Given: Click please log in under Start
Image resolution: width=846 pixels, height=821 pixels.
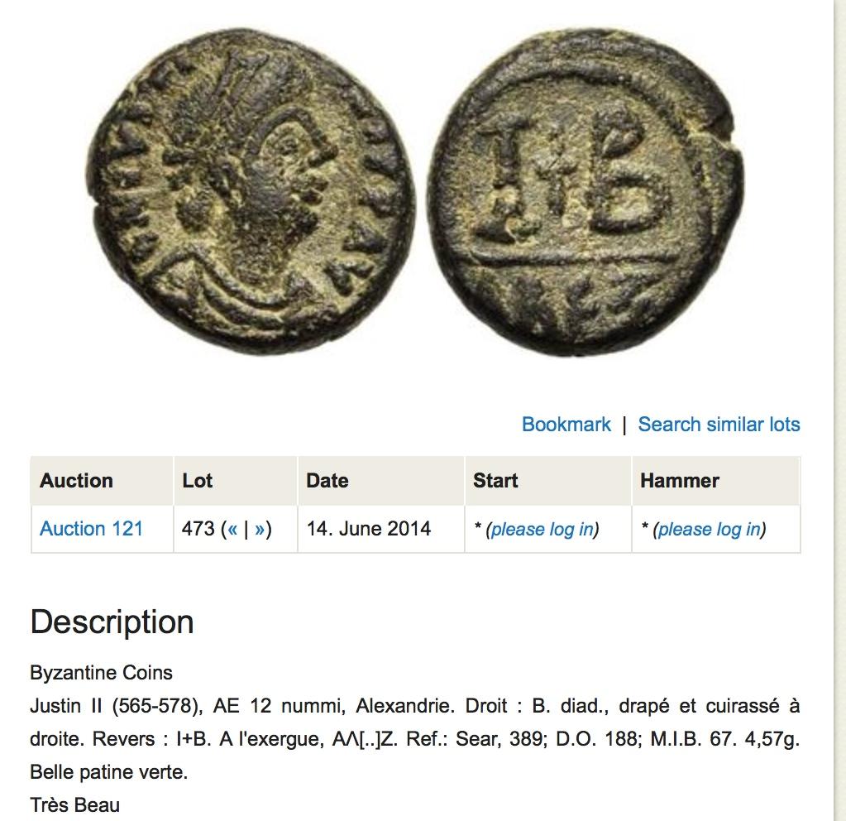Looking at the screenshot, I should (542, 529).
